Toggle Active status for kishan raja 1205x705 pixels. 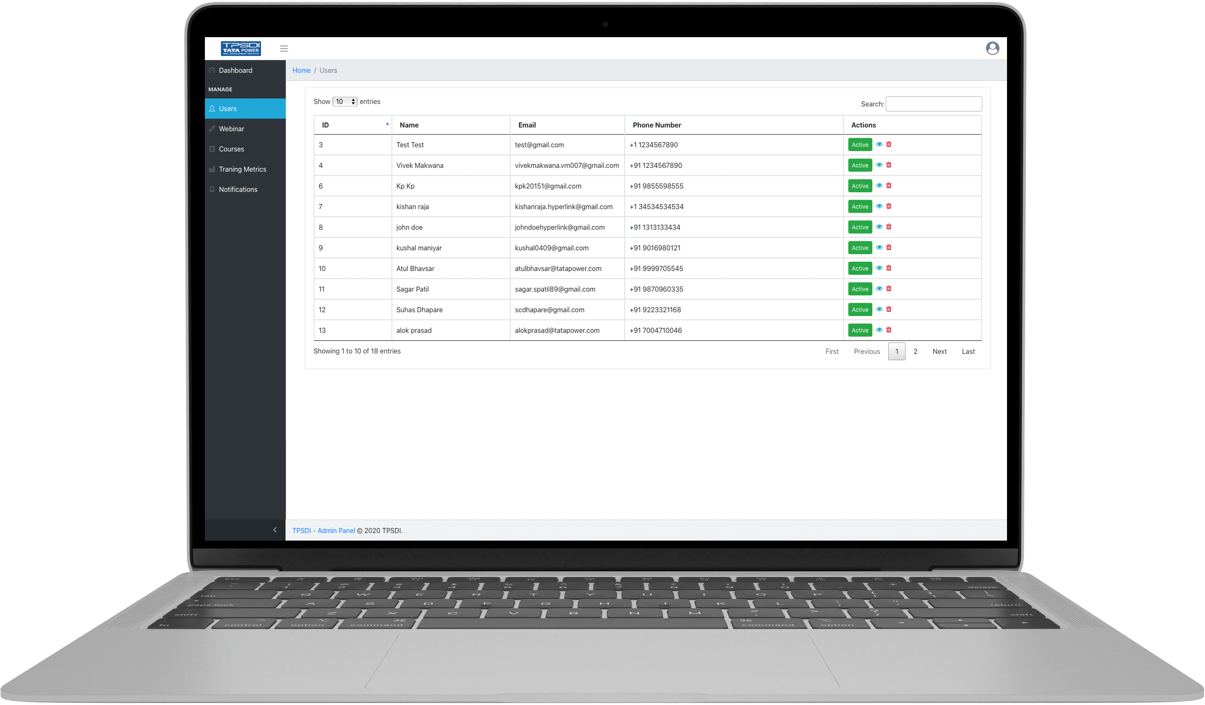(859, 207)
